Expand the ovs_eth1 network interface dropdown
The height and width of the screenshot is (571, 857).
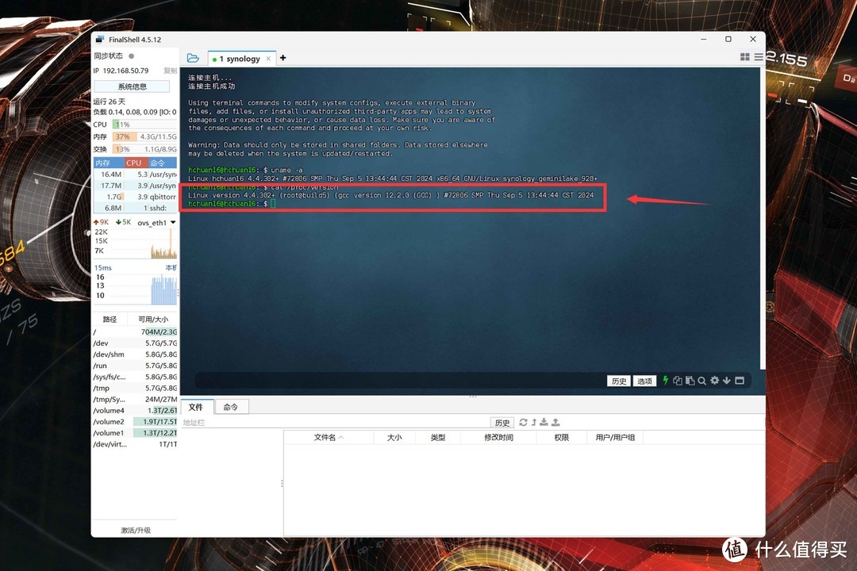pos(173,222)
